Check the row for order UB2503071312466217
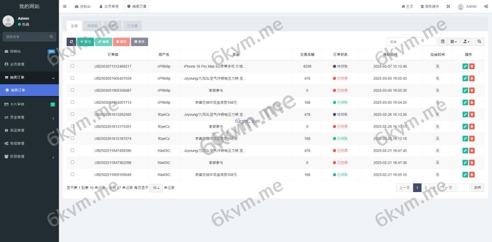Image resolution: width=492 pixels, height=242 pixels. point(73,66)
